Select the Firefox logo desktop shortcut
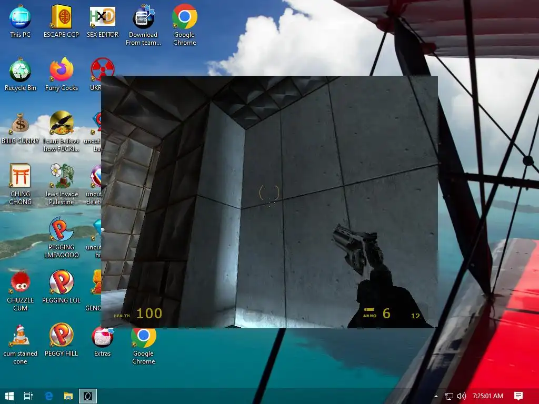This screenshot has height=404, width=539. [x=62, y=75]
